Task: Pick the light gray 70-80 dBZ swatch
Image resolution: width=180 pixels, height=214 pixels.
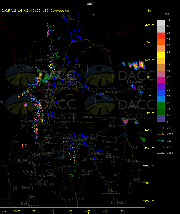Action: point(161,23)
